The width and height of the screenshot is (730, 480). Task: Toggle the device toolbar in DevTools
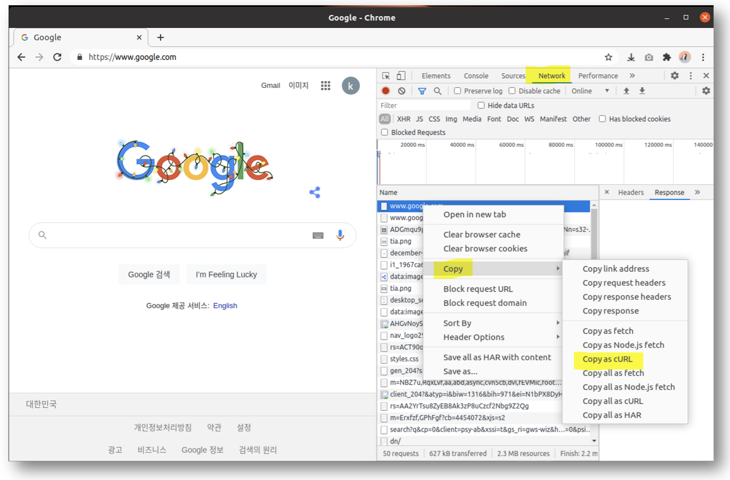(x=401, y=76)
